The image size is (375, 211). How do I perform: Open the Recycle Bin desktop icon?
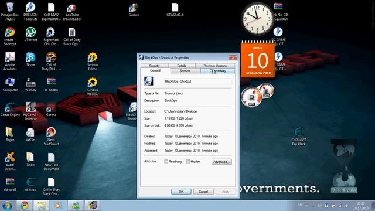coord(10,11)
